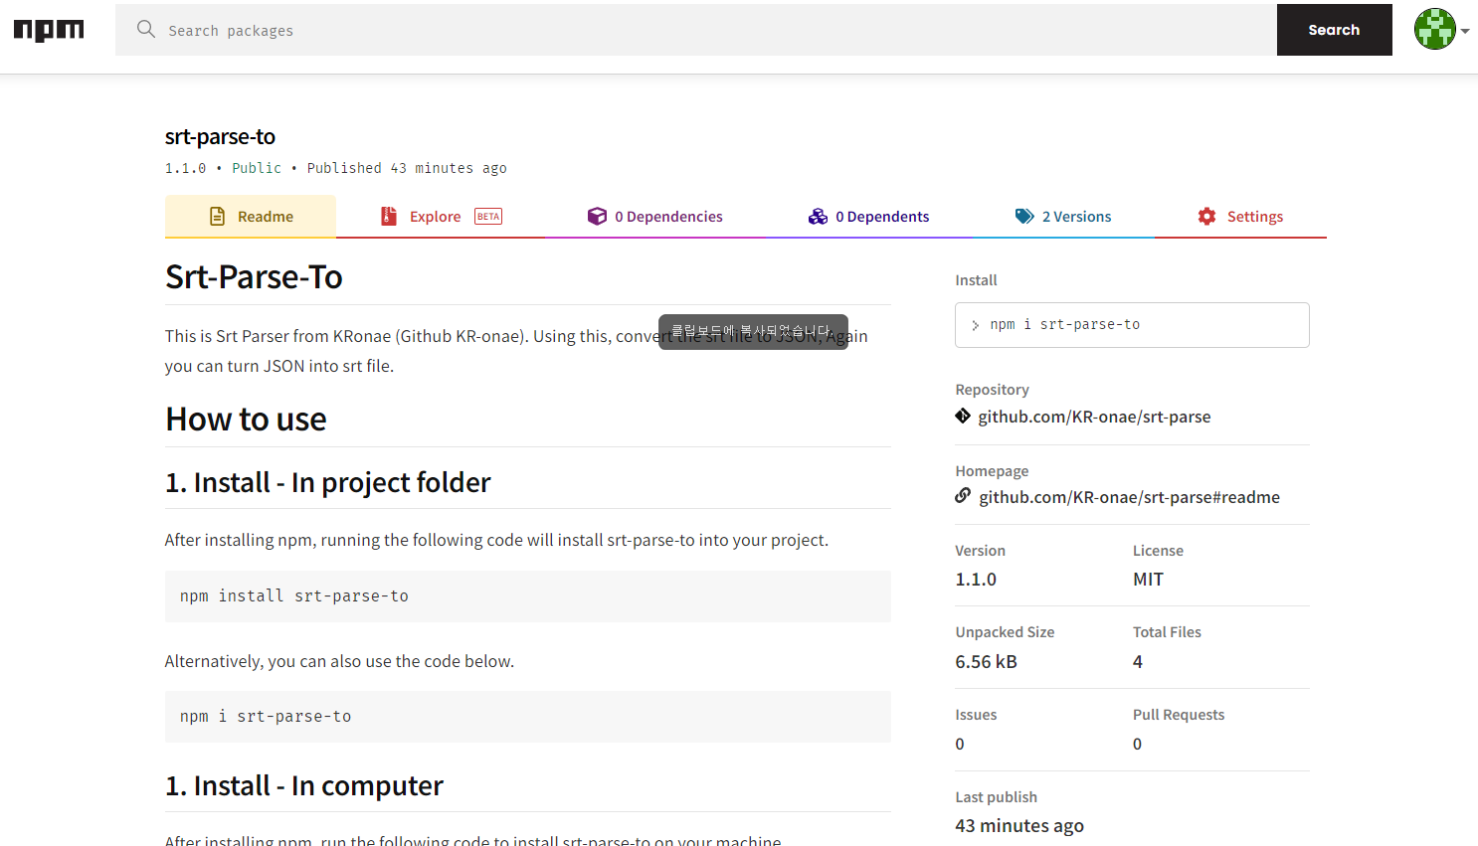
Task: Copy the npm i srt-parse-to install command
Action: (x=1132, y=325)
